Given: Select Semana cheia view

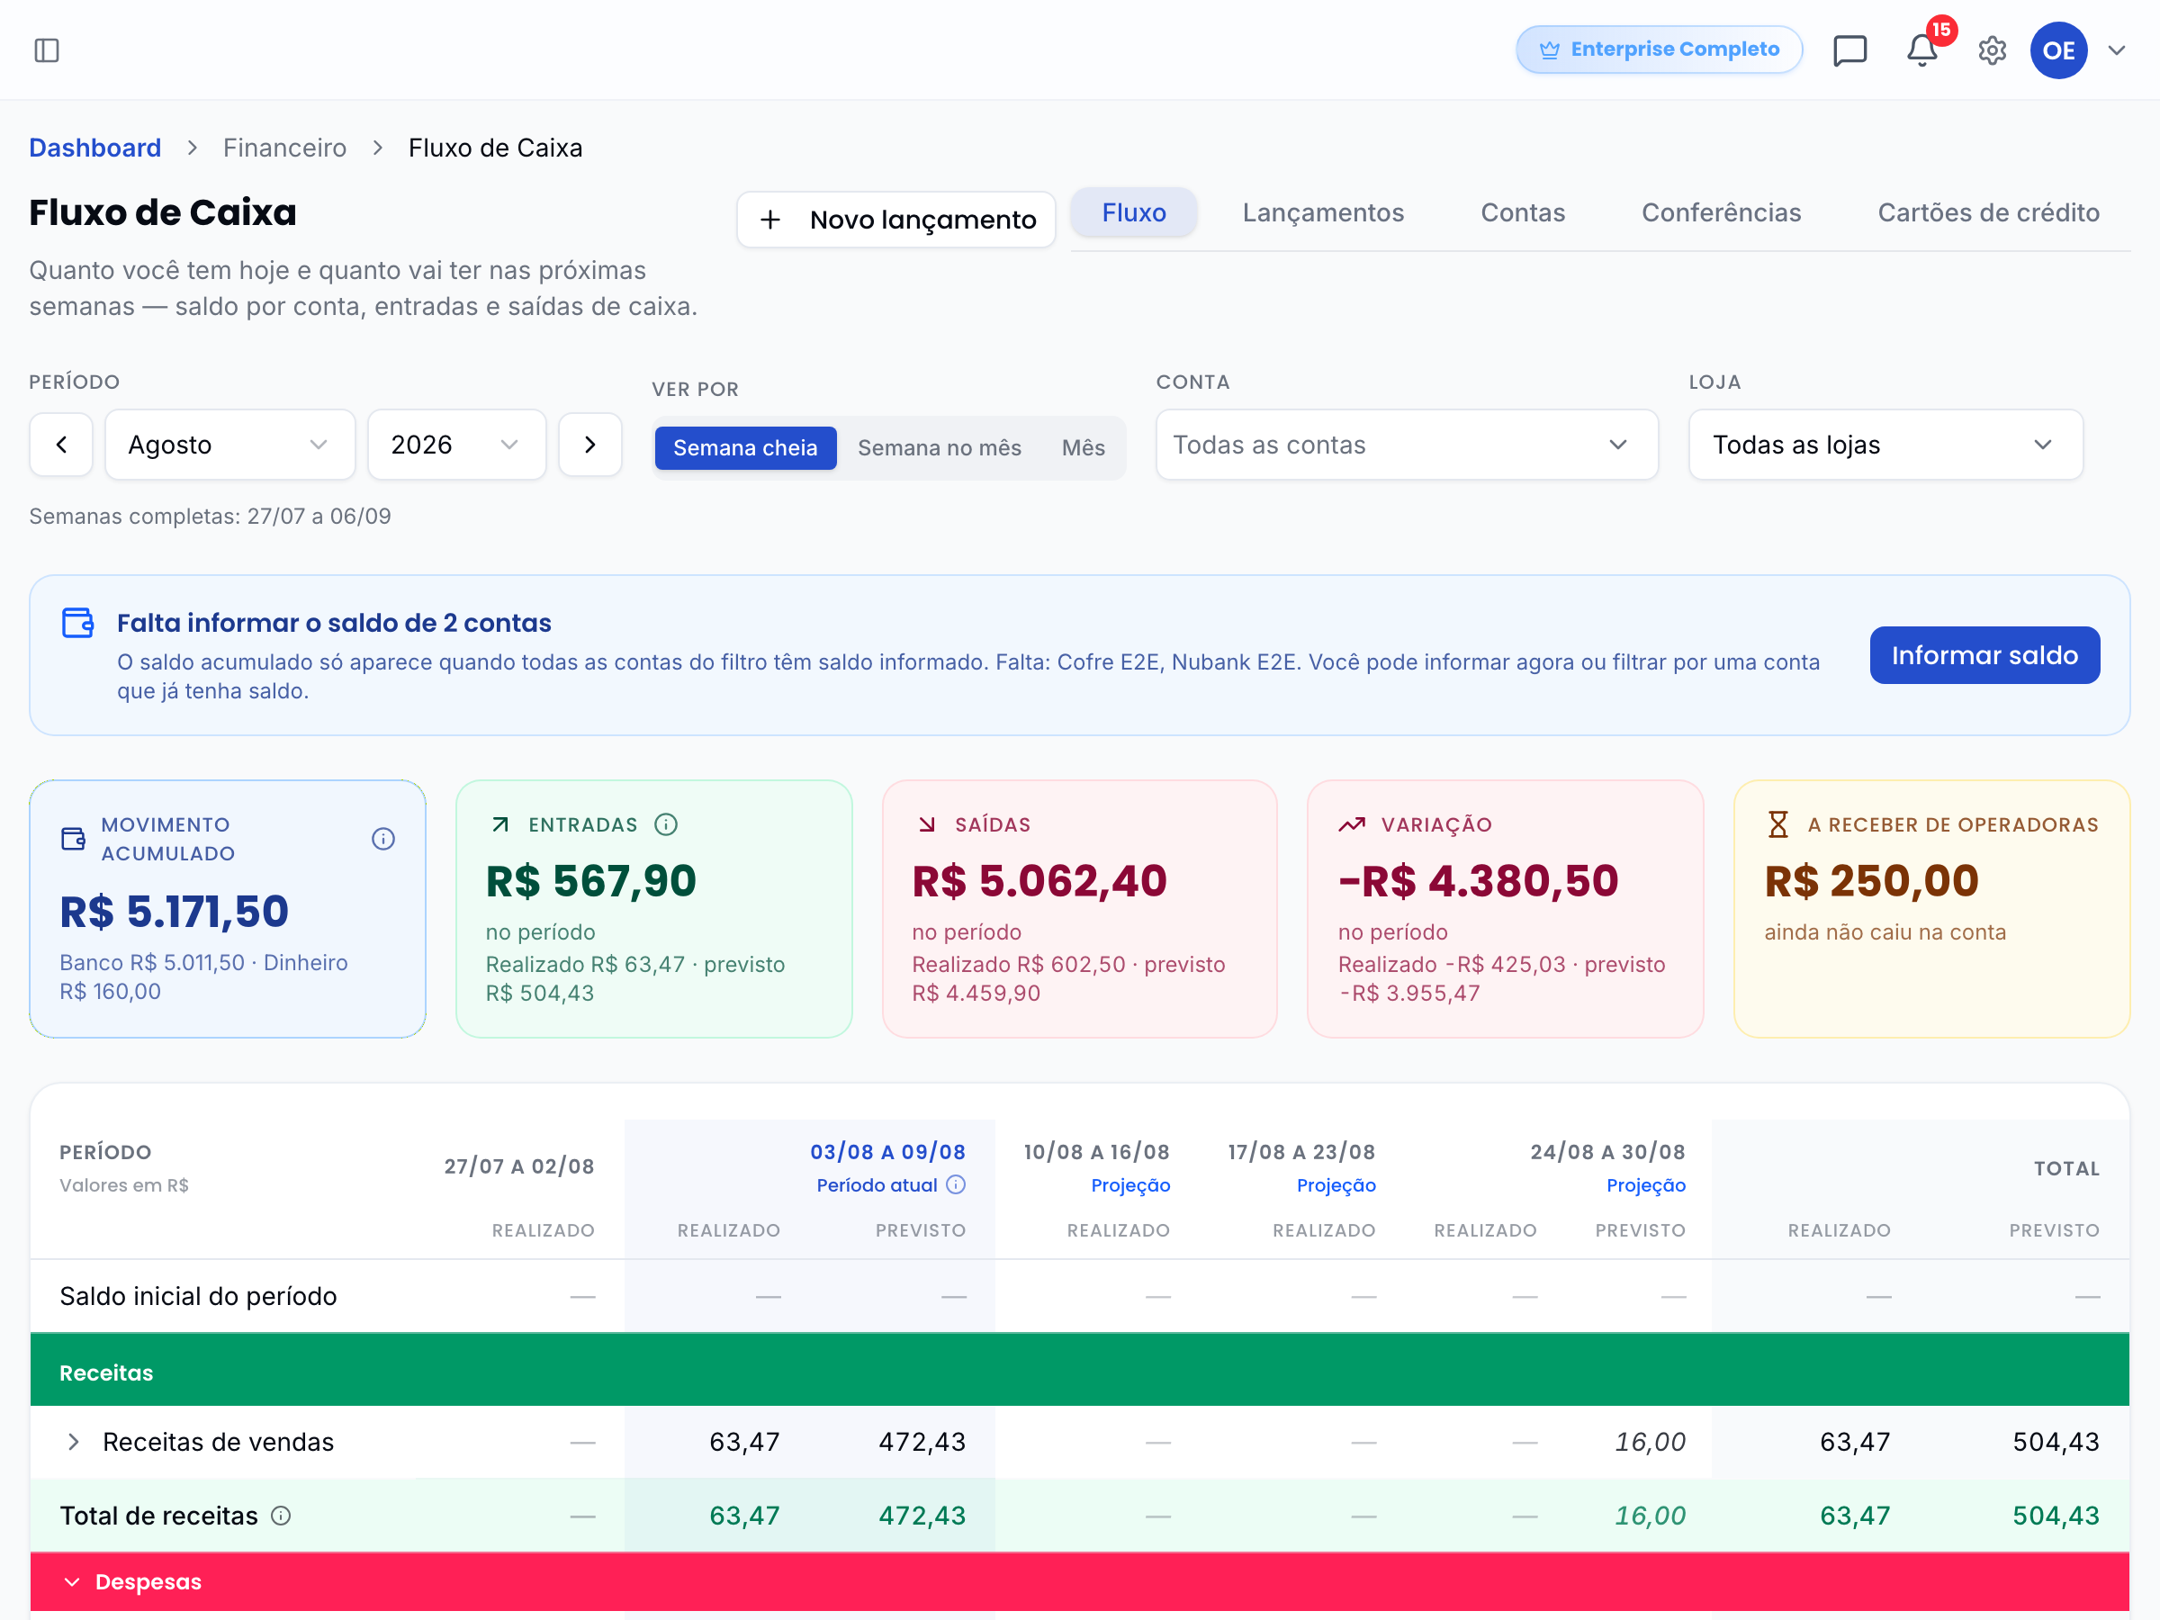Looking at the screenshot, I should point(745,448).
